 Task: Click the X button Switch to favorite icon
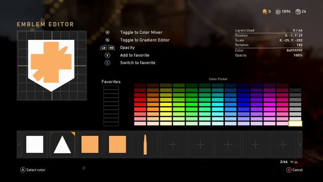click(x=107, y=63)
